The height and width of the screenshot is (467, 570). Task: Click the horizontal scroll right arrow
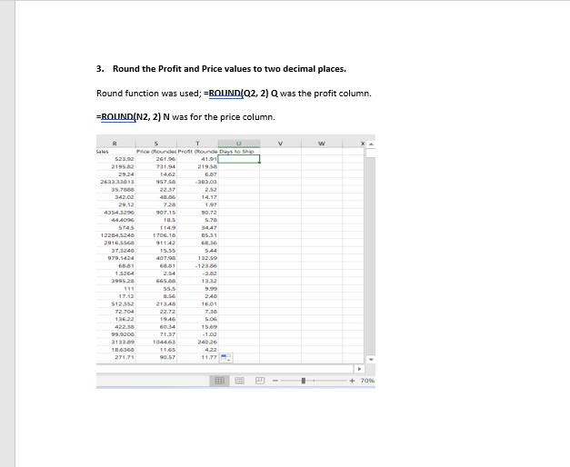(x=359, y=369)
